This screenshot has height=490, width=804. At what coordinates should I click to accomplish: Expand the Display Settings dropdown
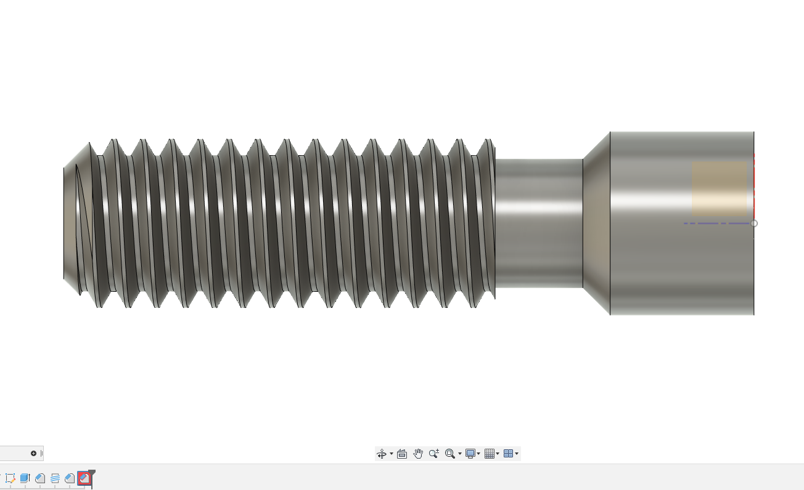[478, 454]
